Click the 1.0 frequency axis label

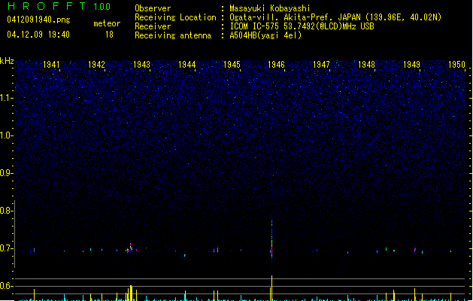coord(7,135)
